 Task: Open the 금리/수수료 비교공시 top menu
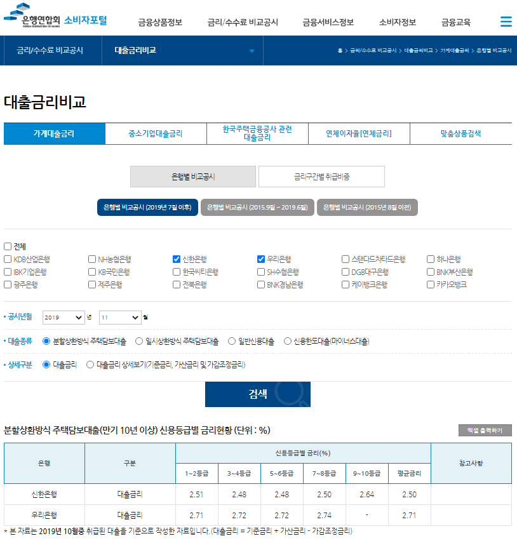243,22
